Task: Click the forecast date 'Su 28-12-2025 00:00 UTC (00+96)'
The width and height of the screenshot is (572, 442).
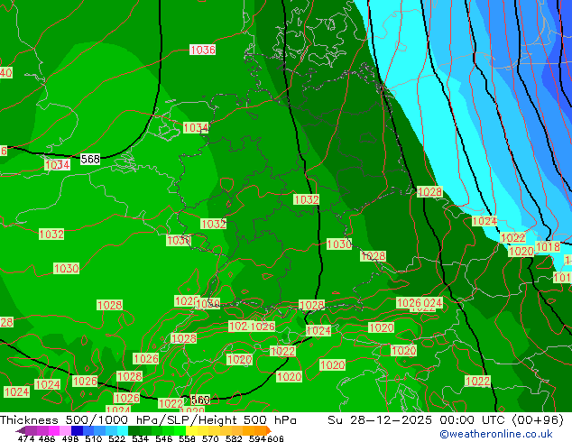Action: pyautogui.click(x=446, y=420)
